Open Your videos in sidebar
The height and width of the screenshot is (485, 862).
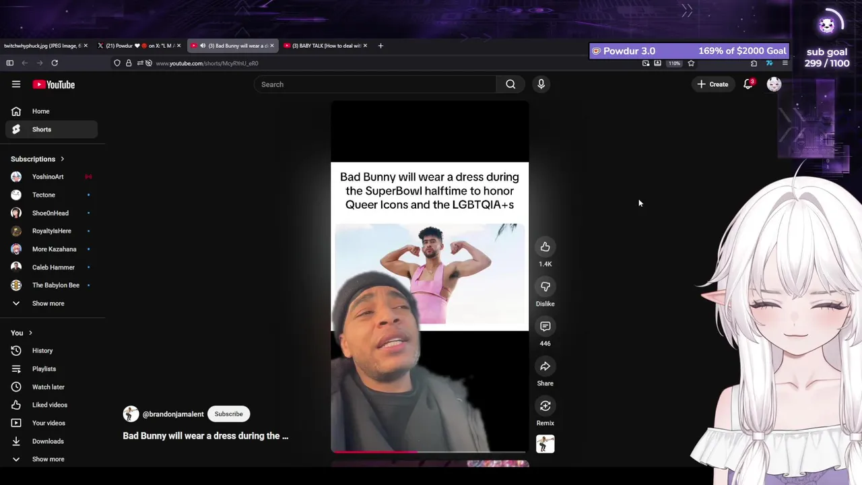pyautogui.click(x=51, y=423)
